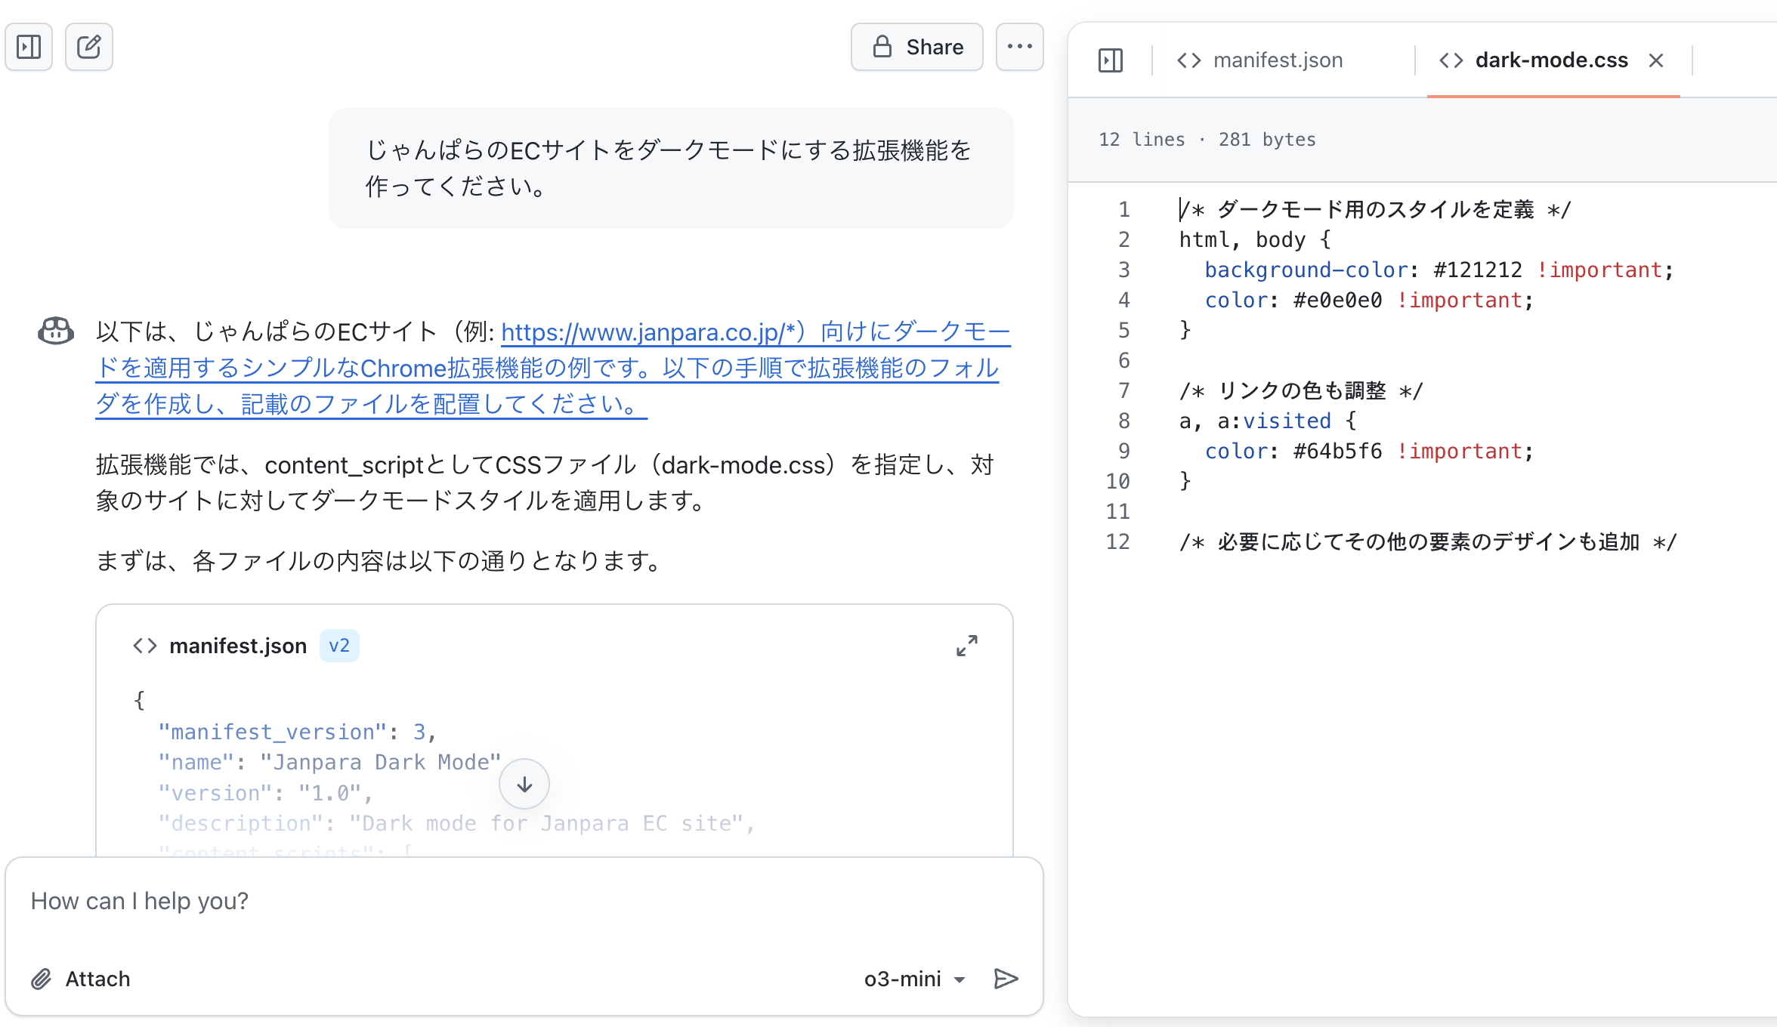This screenshot has height=1027, width=1777.
Task: Click the lock icon in Share button
Action: click(882, 47)
